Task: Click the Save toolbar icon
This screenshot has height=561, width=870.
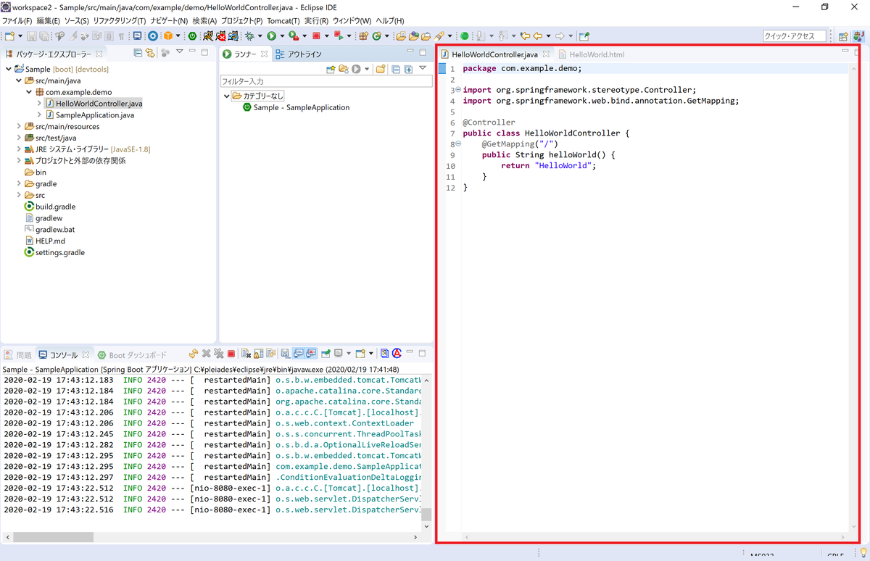Action: pos(31,36)
